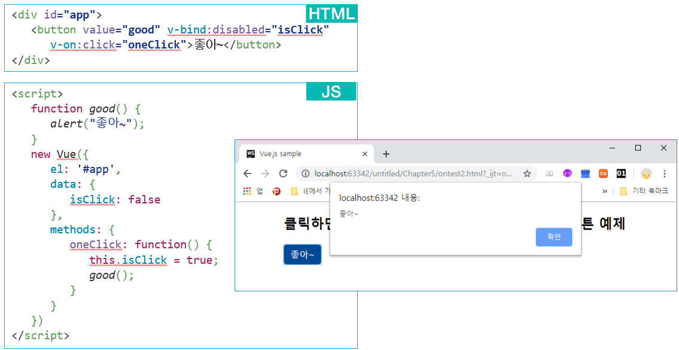Click the green HTML label badge

[331, 14]
